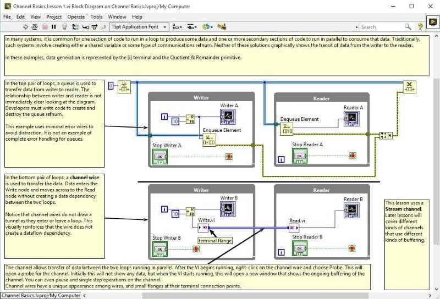Open the Help menu

137,17
